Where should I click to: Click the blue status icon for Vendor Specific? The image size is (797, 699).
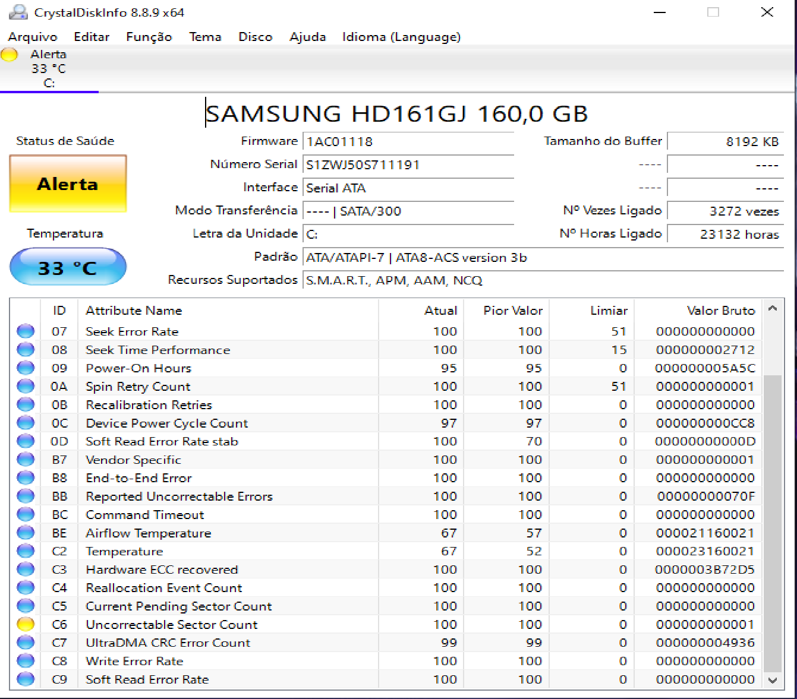tap(26, 460)
